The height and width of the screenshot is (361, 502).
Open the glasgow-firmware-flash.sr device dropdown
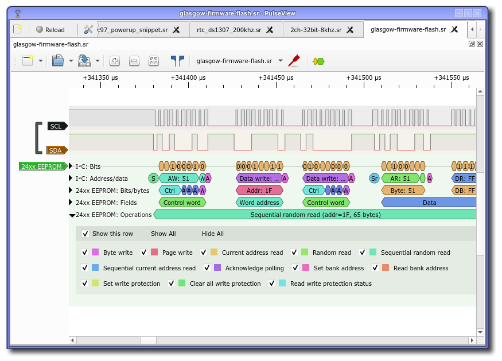[239, 61]
